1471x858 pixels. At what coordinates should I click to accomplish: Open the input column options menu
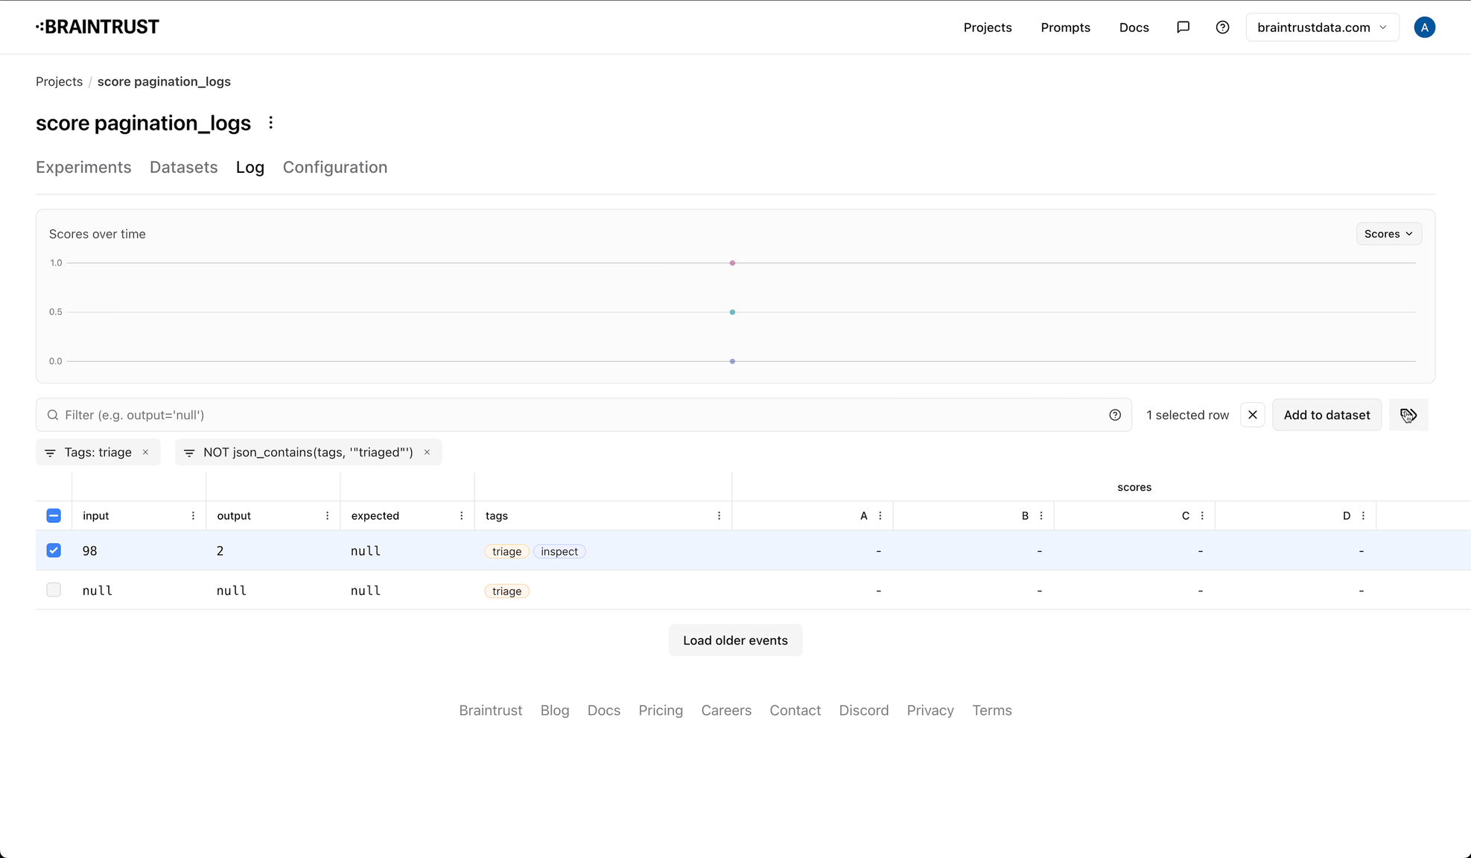click(x=193, y=515)
